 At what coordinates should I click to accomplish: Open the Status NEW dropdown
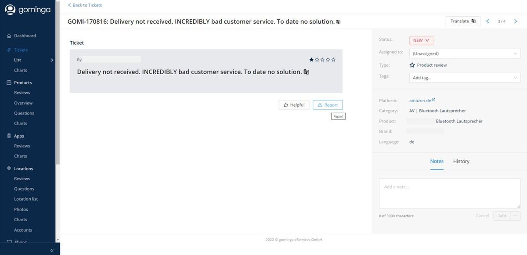(x=421, y=40)
